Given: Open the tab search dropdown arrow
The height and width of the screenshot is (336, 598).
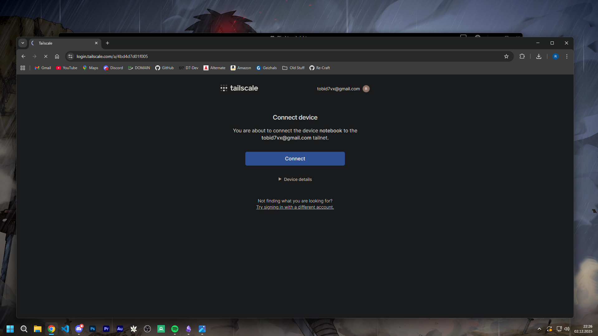Looking at the screenshot, I should (23, 43).
